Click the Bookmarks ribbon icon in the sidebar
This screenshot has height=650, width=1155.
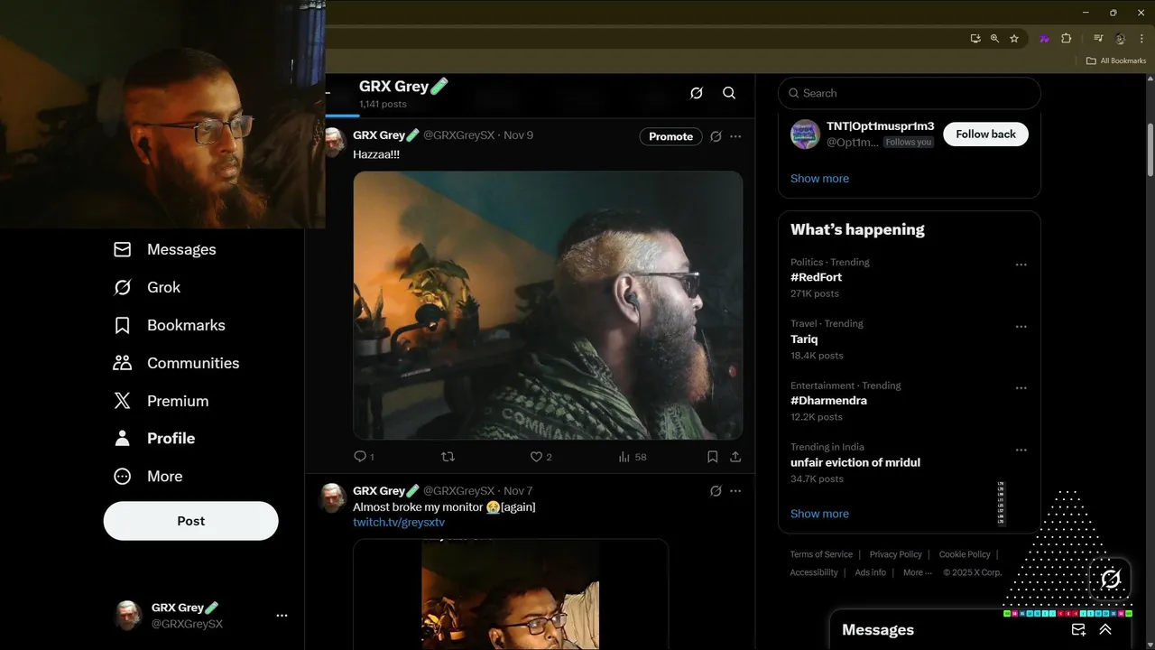[122, 325]
